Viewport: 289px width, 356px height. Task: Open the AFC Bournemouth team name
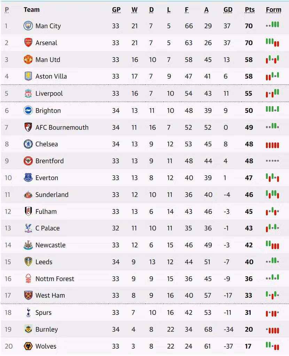(62, 127)
